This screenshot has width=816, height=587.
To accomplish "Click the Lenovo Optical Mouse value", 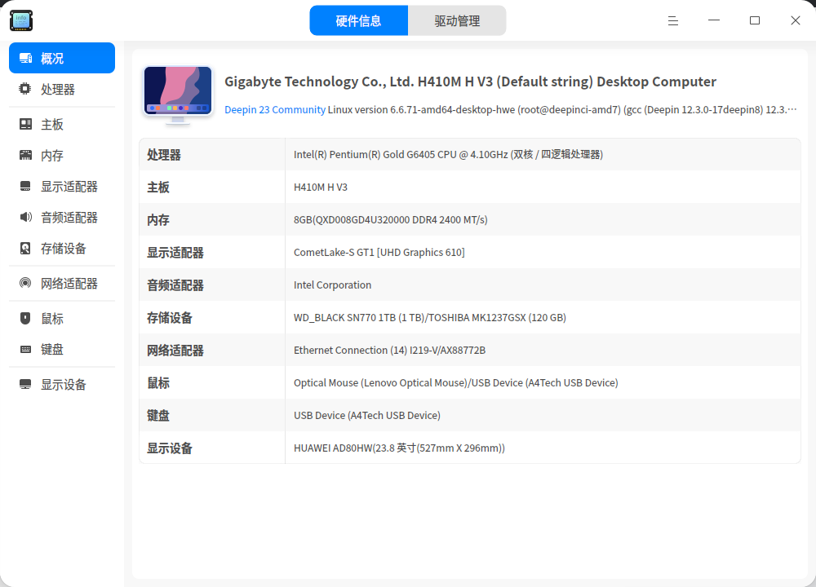I will [456, 383].
